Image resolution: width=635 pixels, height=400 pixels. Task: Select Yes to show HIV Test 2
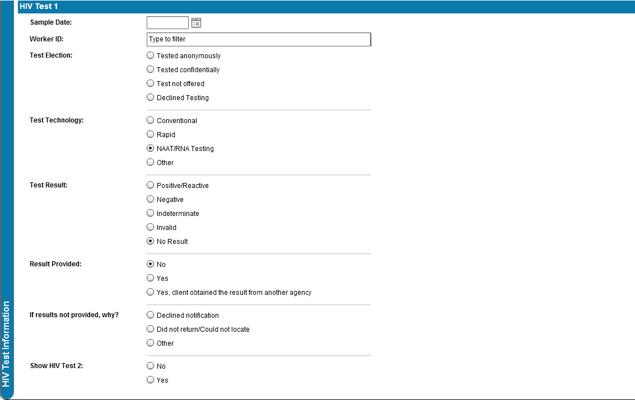point(150,380)
